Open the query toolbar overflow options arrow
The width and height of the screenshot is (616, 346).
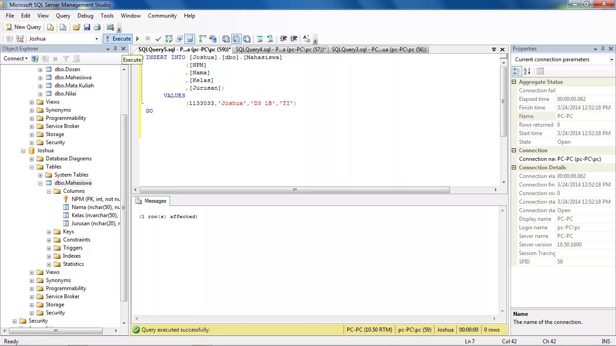(315, 40)
